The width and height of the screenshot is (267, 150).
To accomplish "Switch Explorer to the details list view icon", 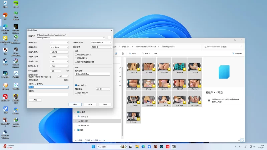I will pos(239,140).
